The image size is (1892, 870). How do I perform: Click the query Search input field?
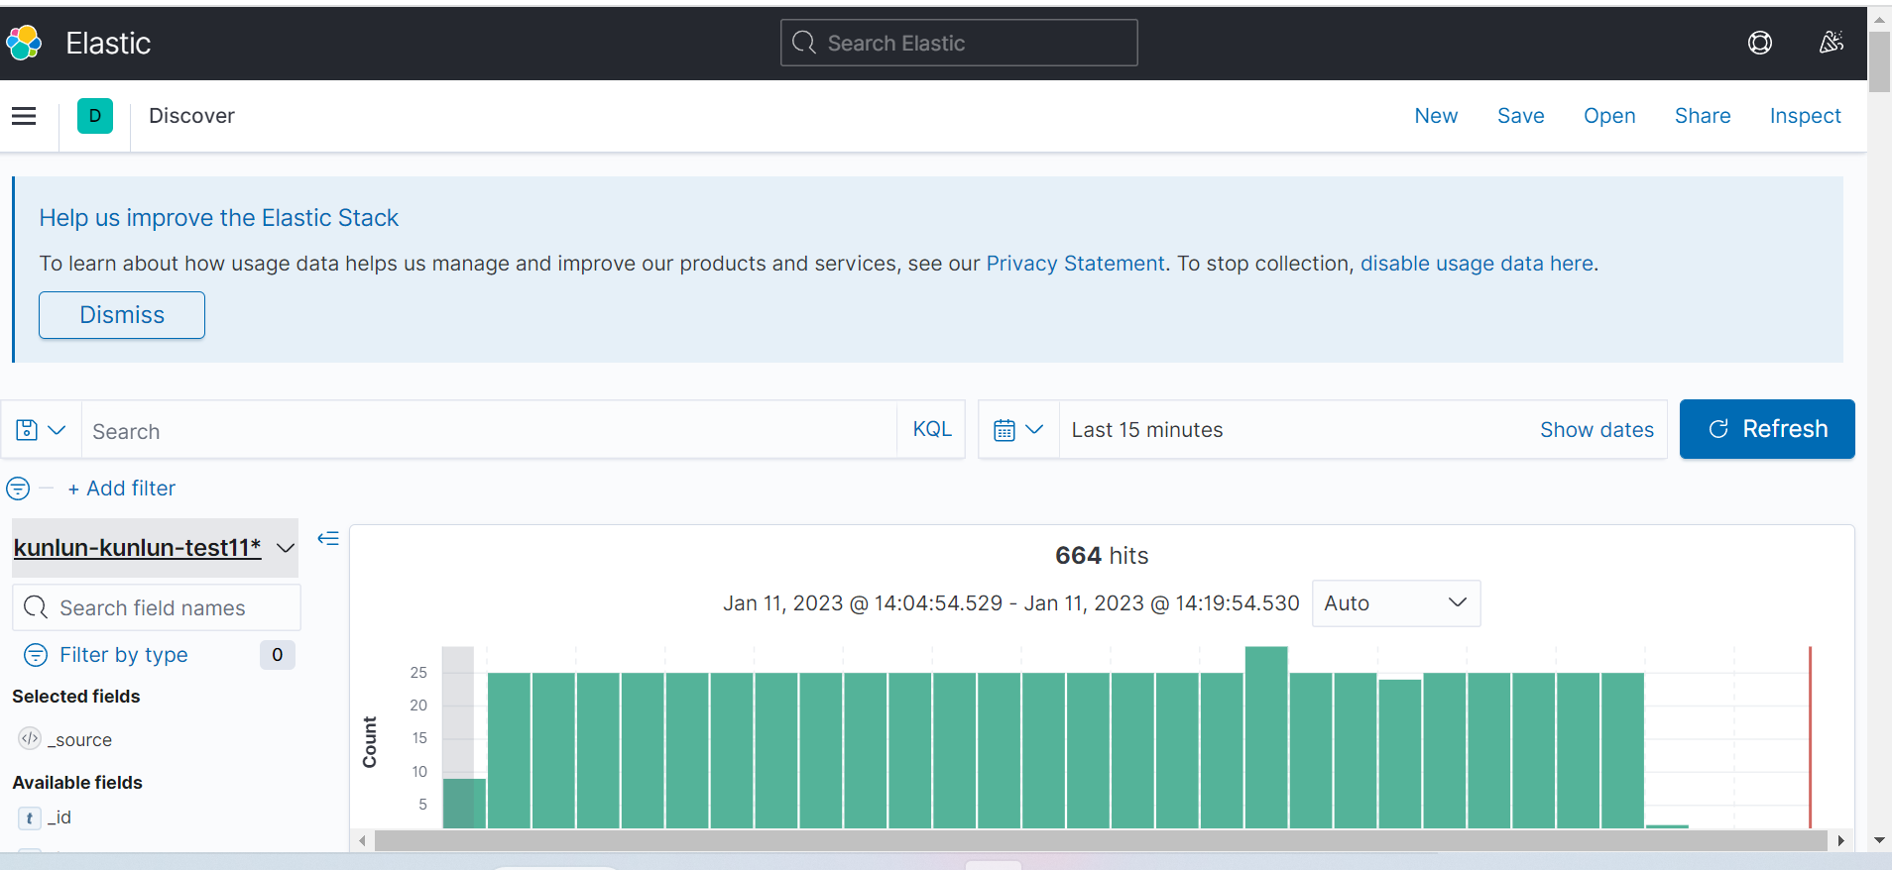click(x=490, y=430)
